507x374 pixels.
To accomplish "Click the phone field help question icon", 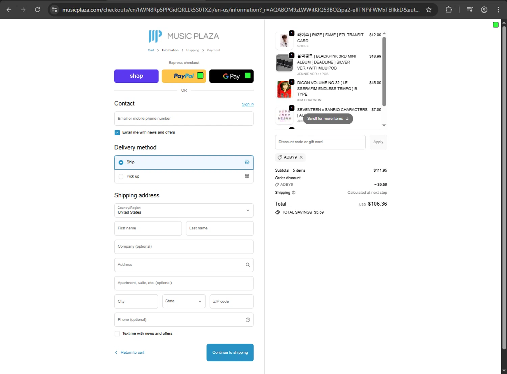I will 248,320.
